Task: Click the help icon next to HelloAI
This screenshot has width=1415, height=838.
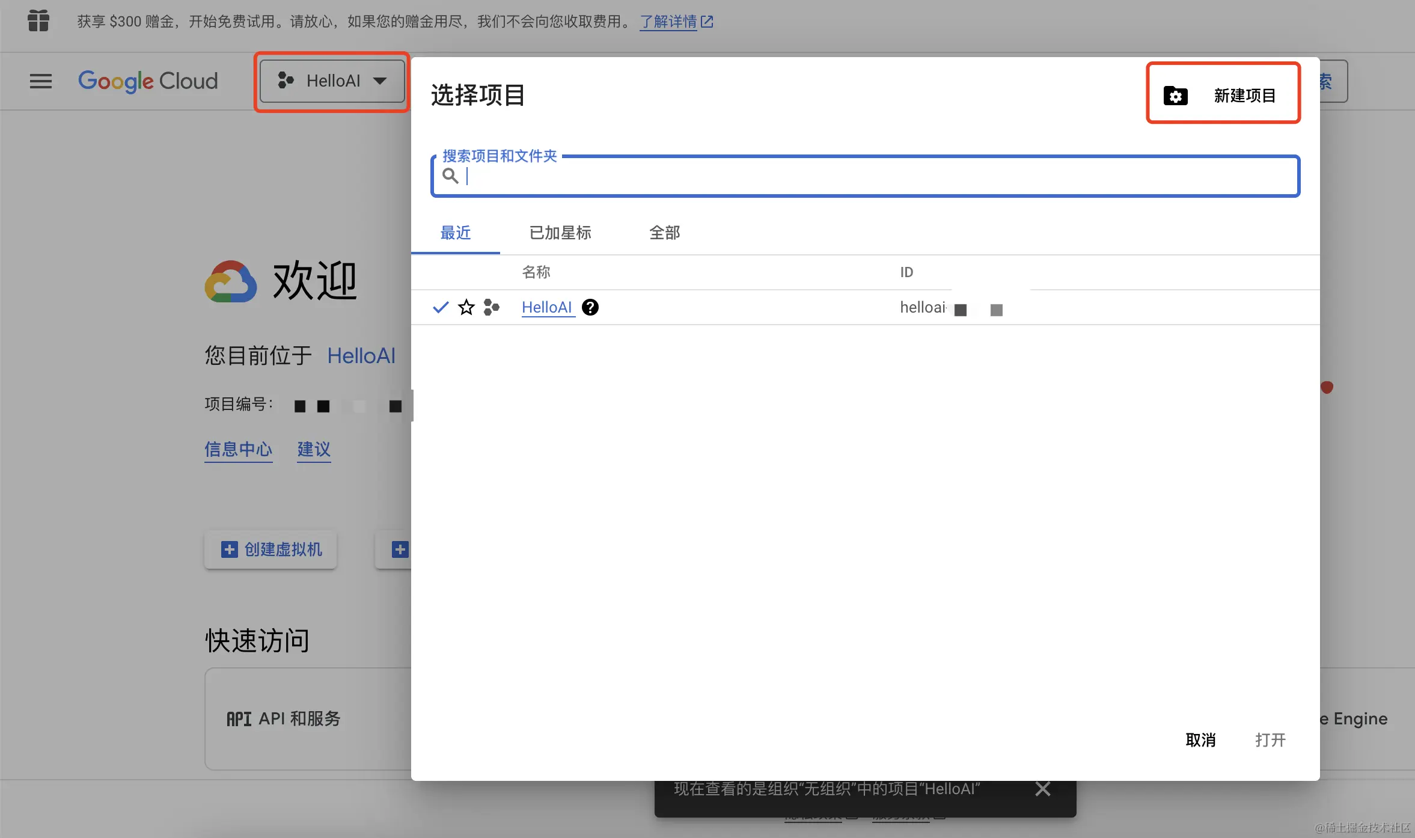Action: coord(590,308)
